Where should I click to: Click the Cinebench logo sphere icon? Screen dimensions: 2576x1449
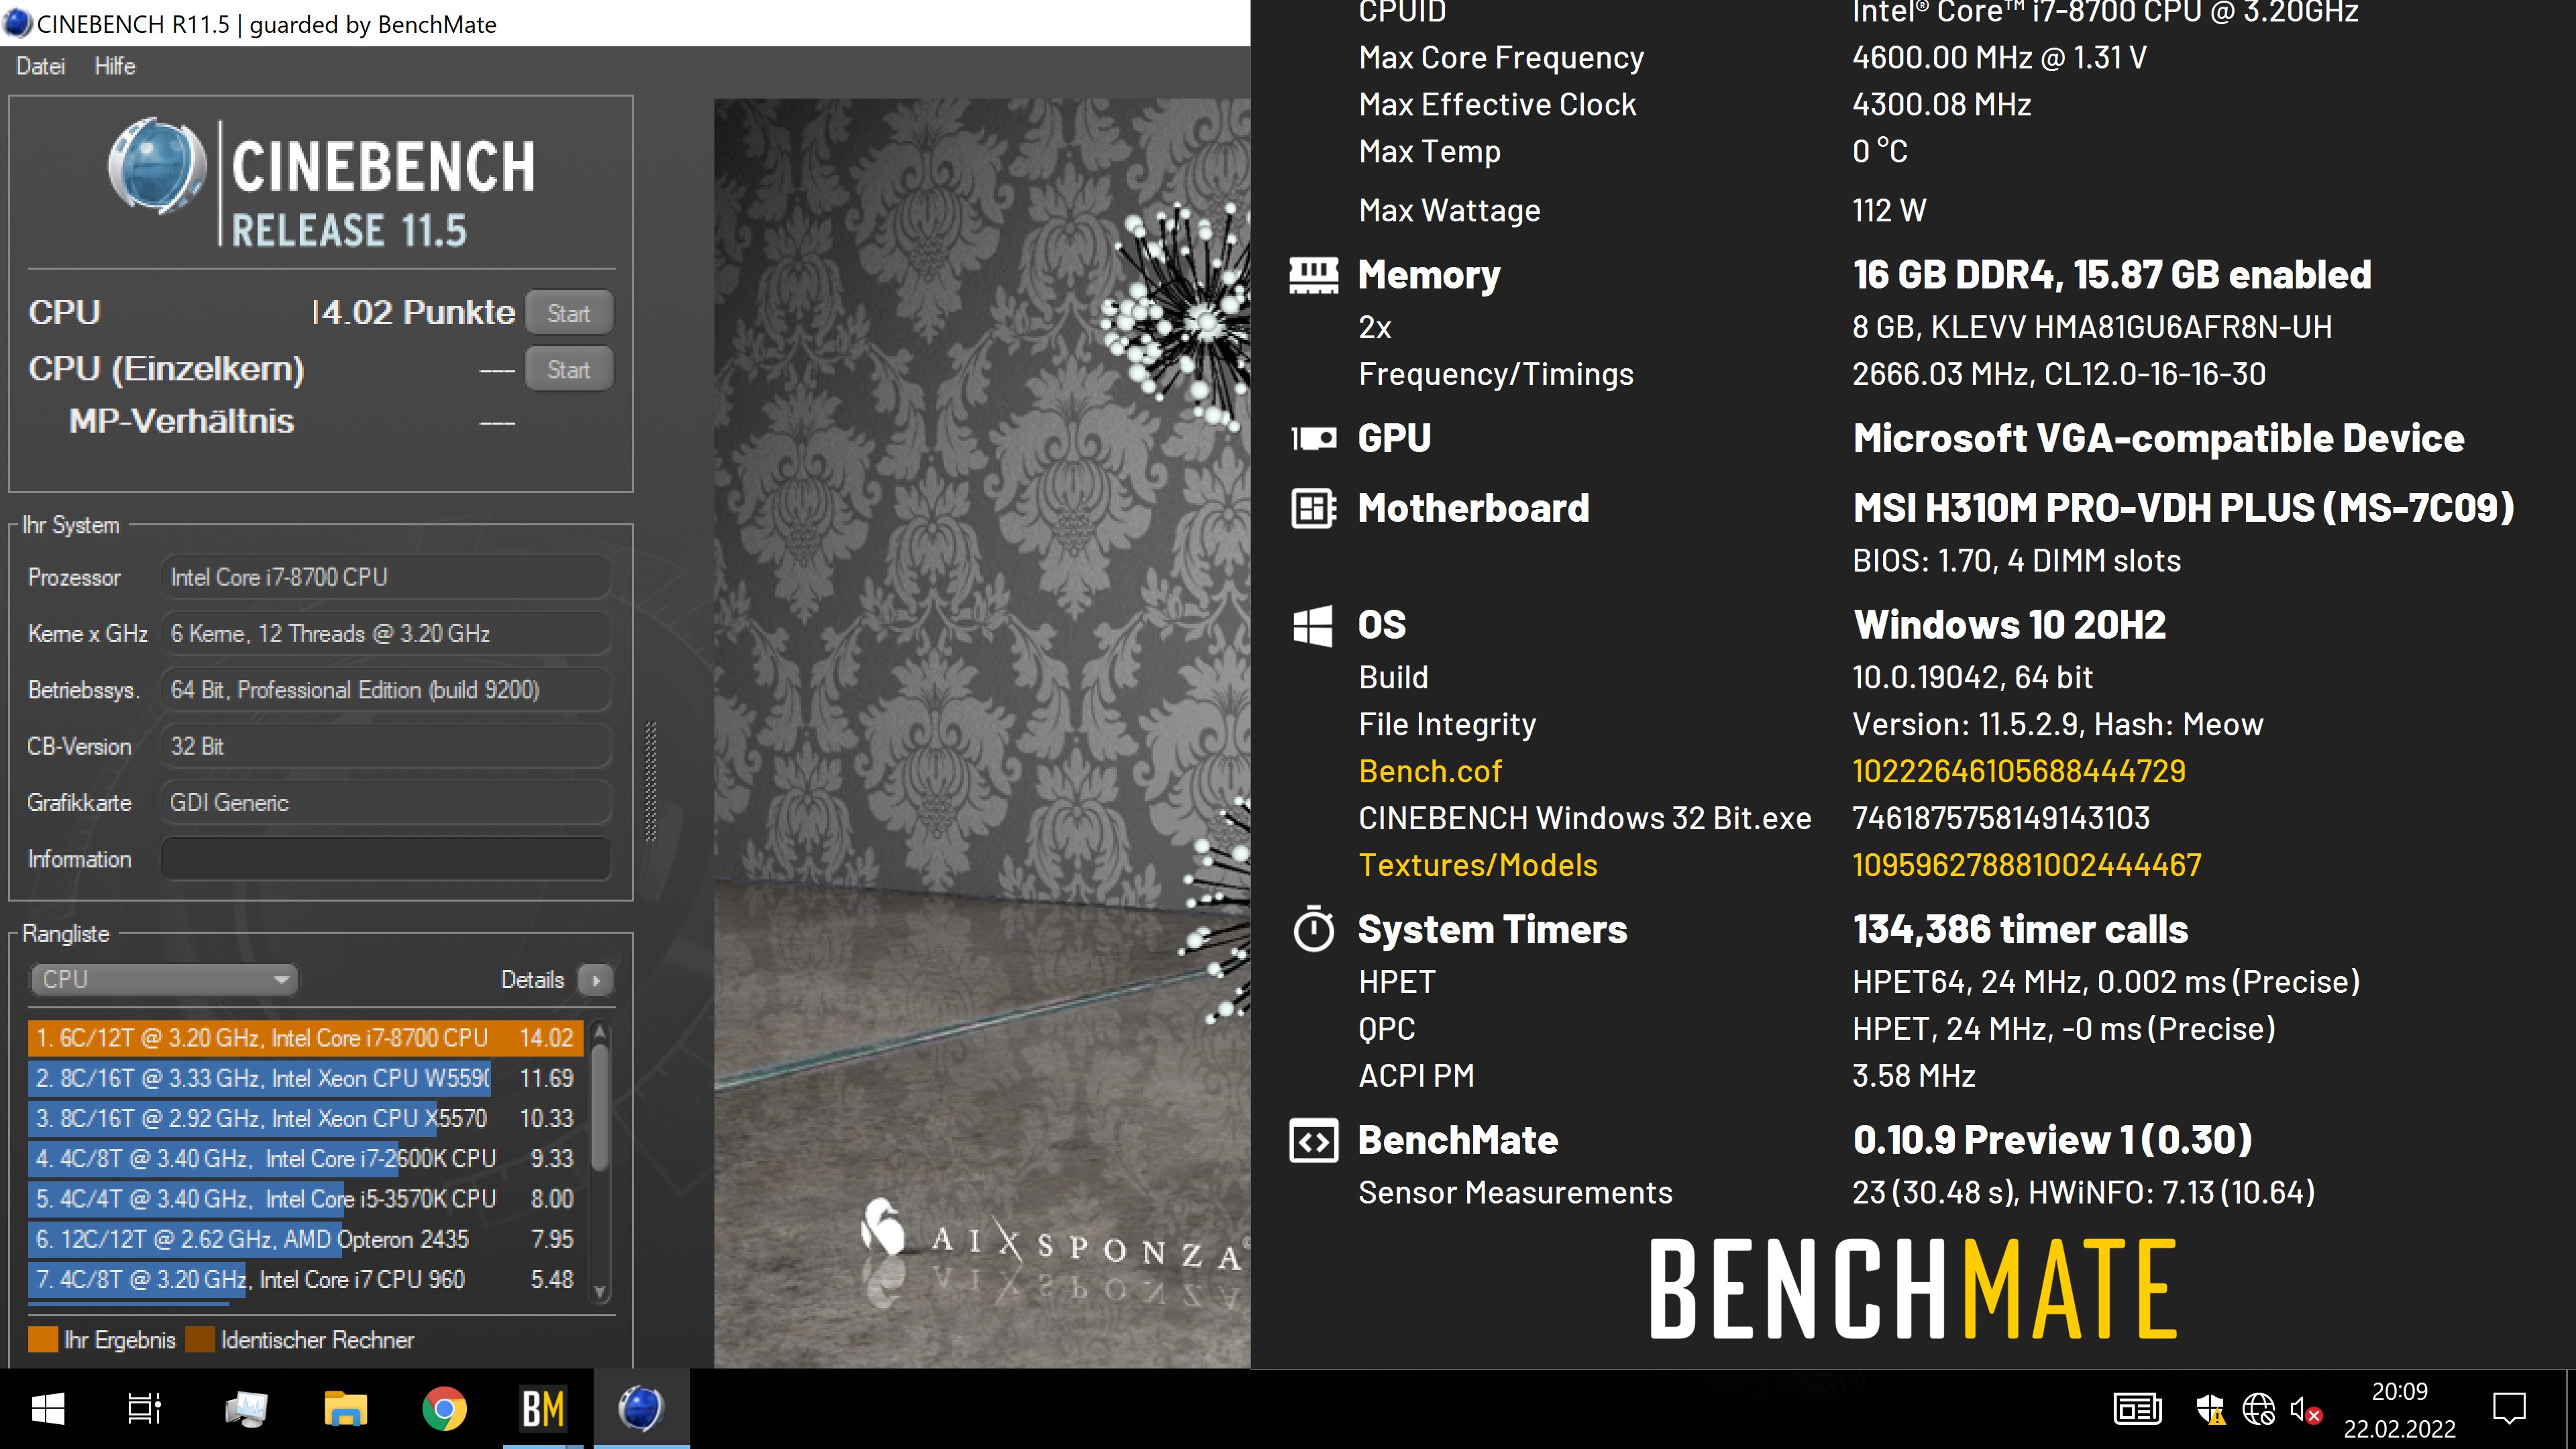click(x=157, y=167)
